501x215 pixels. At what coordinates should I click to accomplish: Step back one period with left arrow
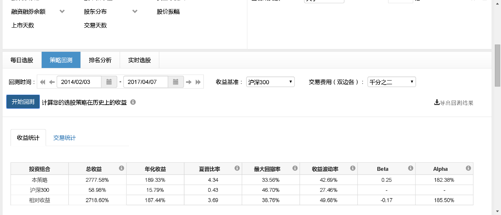coord(52,82)
